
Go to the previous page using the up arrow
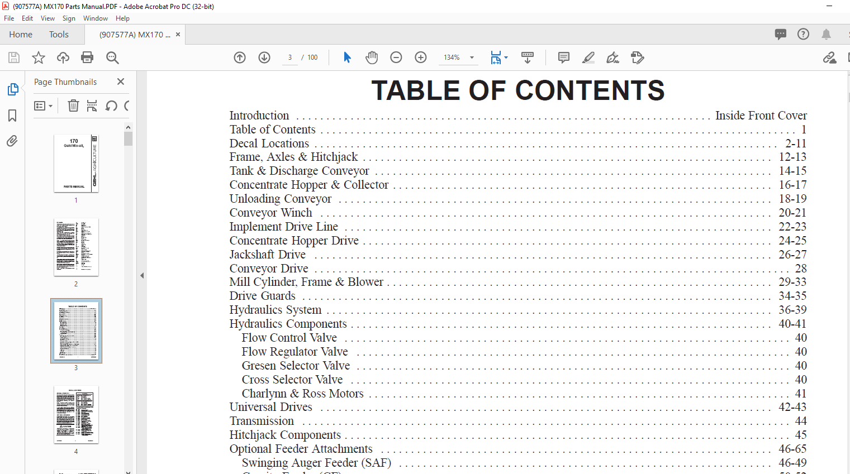pyautogui.click(x=240, y=58)
